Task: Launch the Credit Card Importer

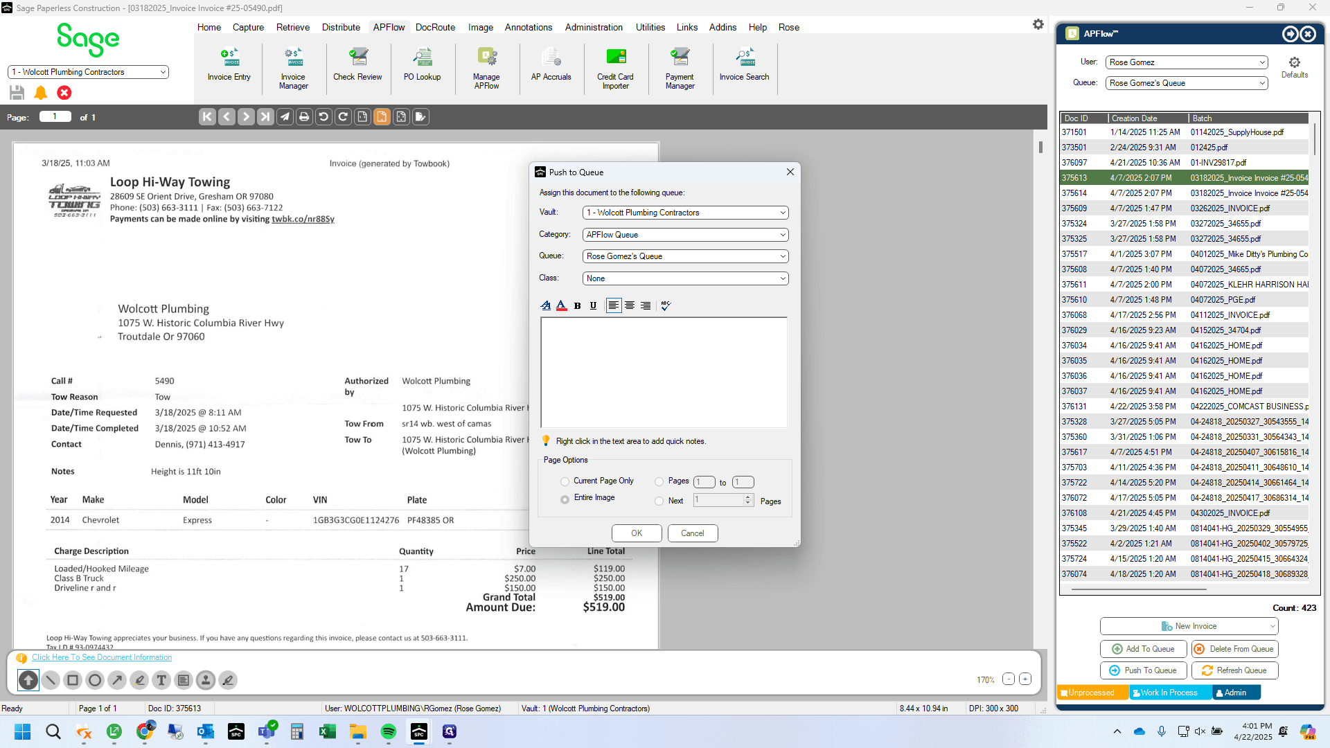Action: point(615,69)
